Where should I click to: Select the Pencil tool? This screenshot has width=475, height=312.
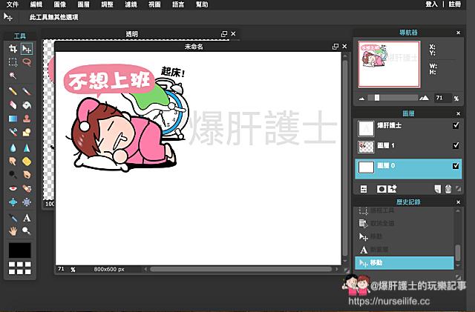[x=13, y=91]
